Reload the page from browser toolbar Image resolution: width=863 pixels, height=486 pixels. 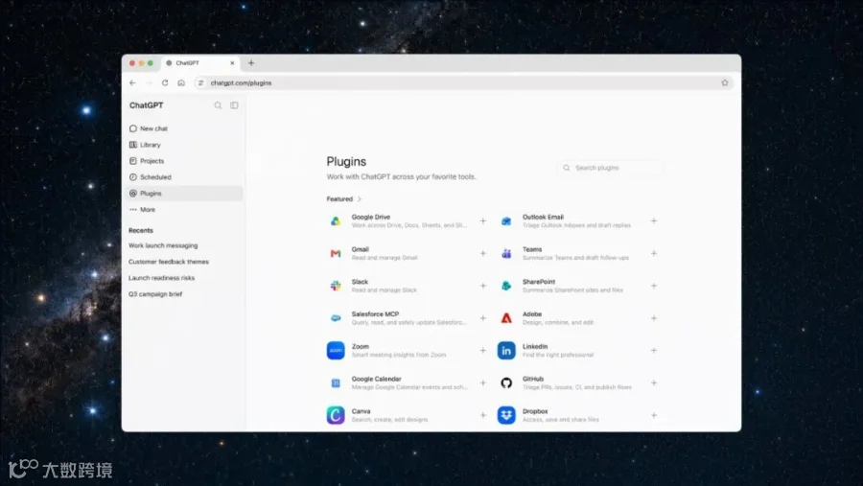pos(165,82)
